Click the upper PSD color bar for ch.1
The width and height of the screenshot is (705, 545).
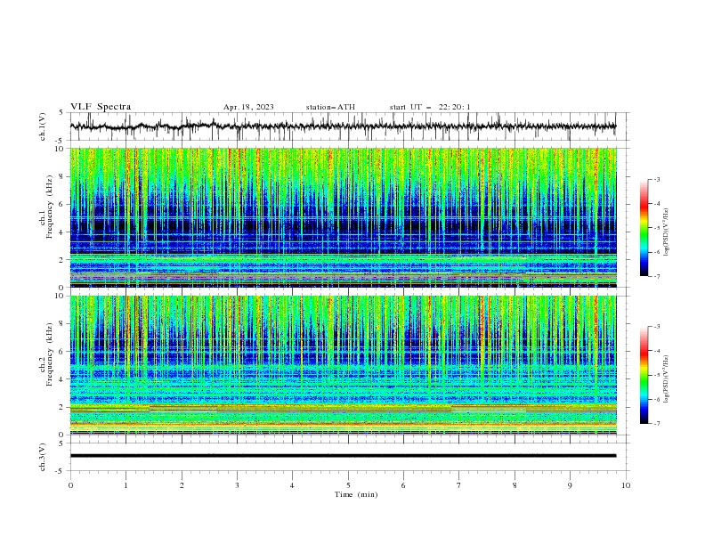coord(644,228)
